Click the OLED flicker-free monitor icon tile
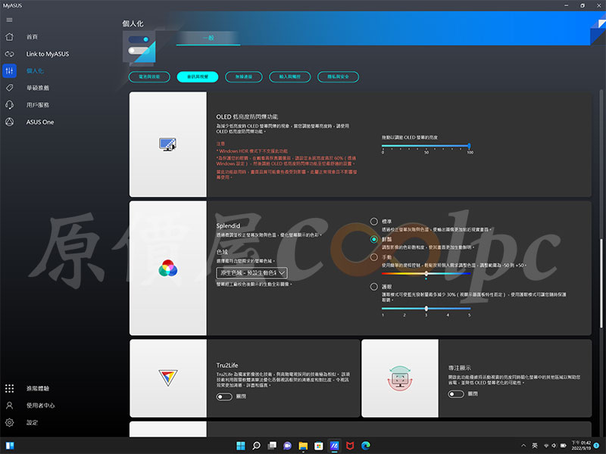 point(167,145)
